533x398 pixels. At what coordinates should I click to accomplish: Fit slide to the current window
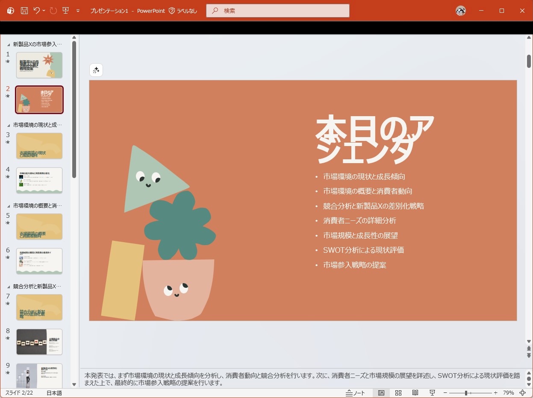click(x=522, y=392)
